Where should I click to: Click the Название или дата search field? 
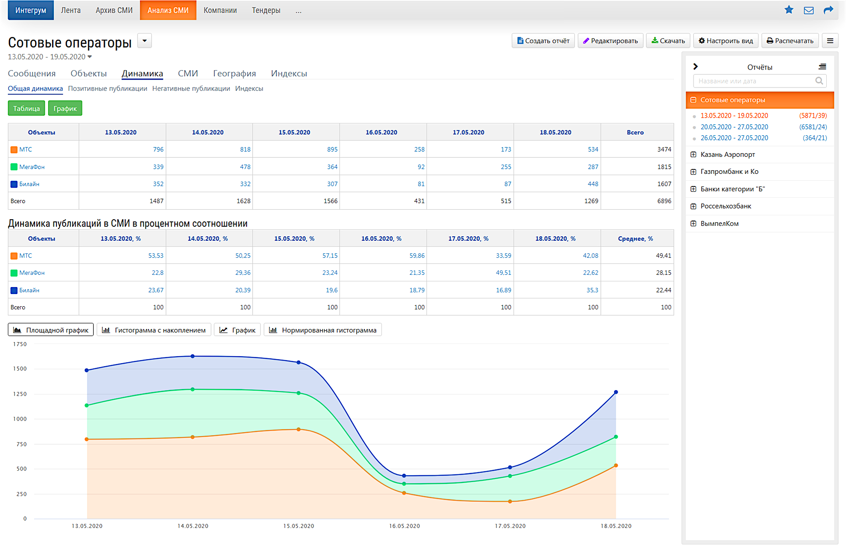pos(753,81)
